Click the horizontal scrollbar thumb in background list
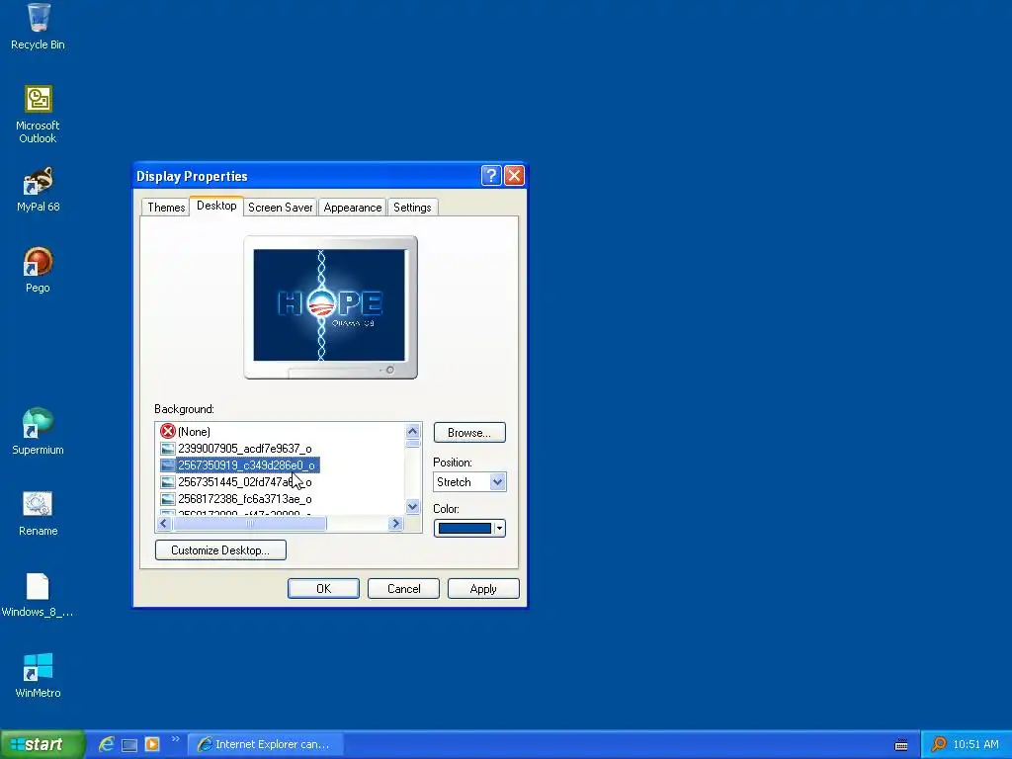1012x759 pixels. [x=249, y=524]
